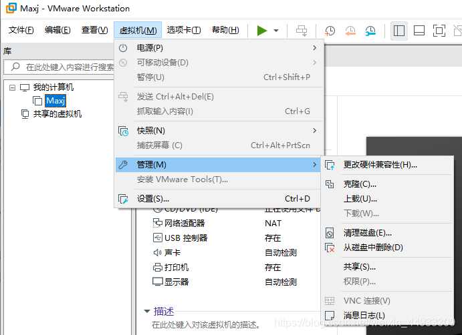The image size is (462, 335).
Task: Click the NAT value for network adapter
Action: 273,224
